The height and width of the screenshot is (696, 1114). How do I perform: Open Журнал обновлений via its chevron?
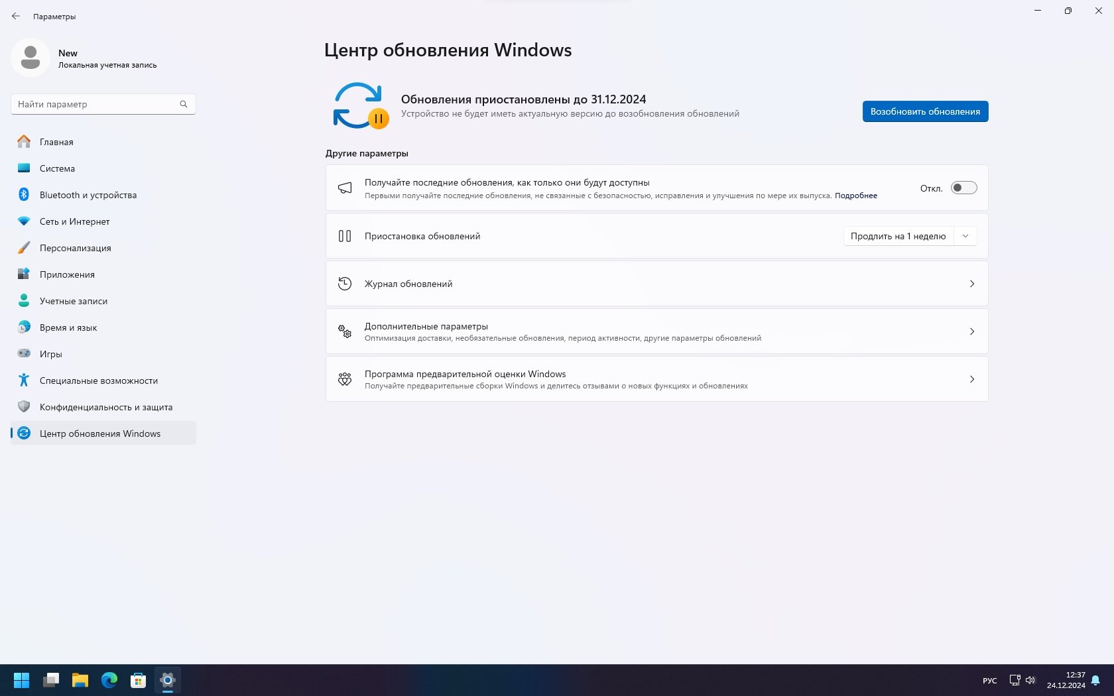pos(972,284)
